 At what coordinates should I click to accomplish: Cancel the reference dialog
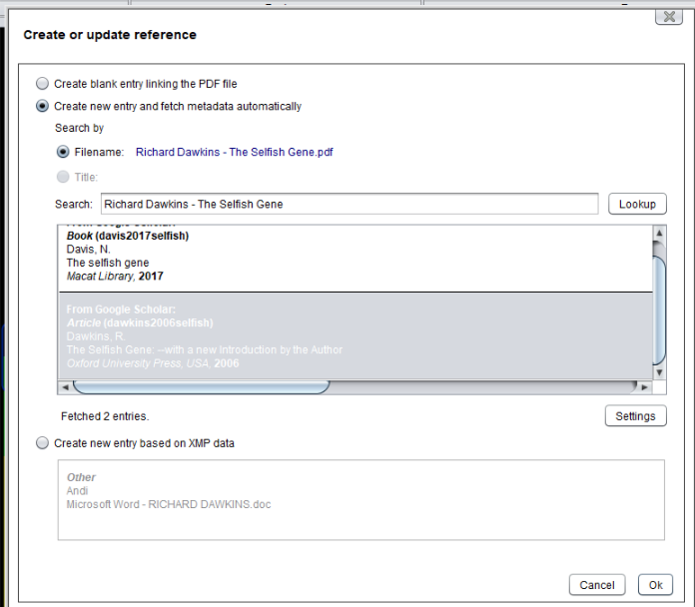597,585
